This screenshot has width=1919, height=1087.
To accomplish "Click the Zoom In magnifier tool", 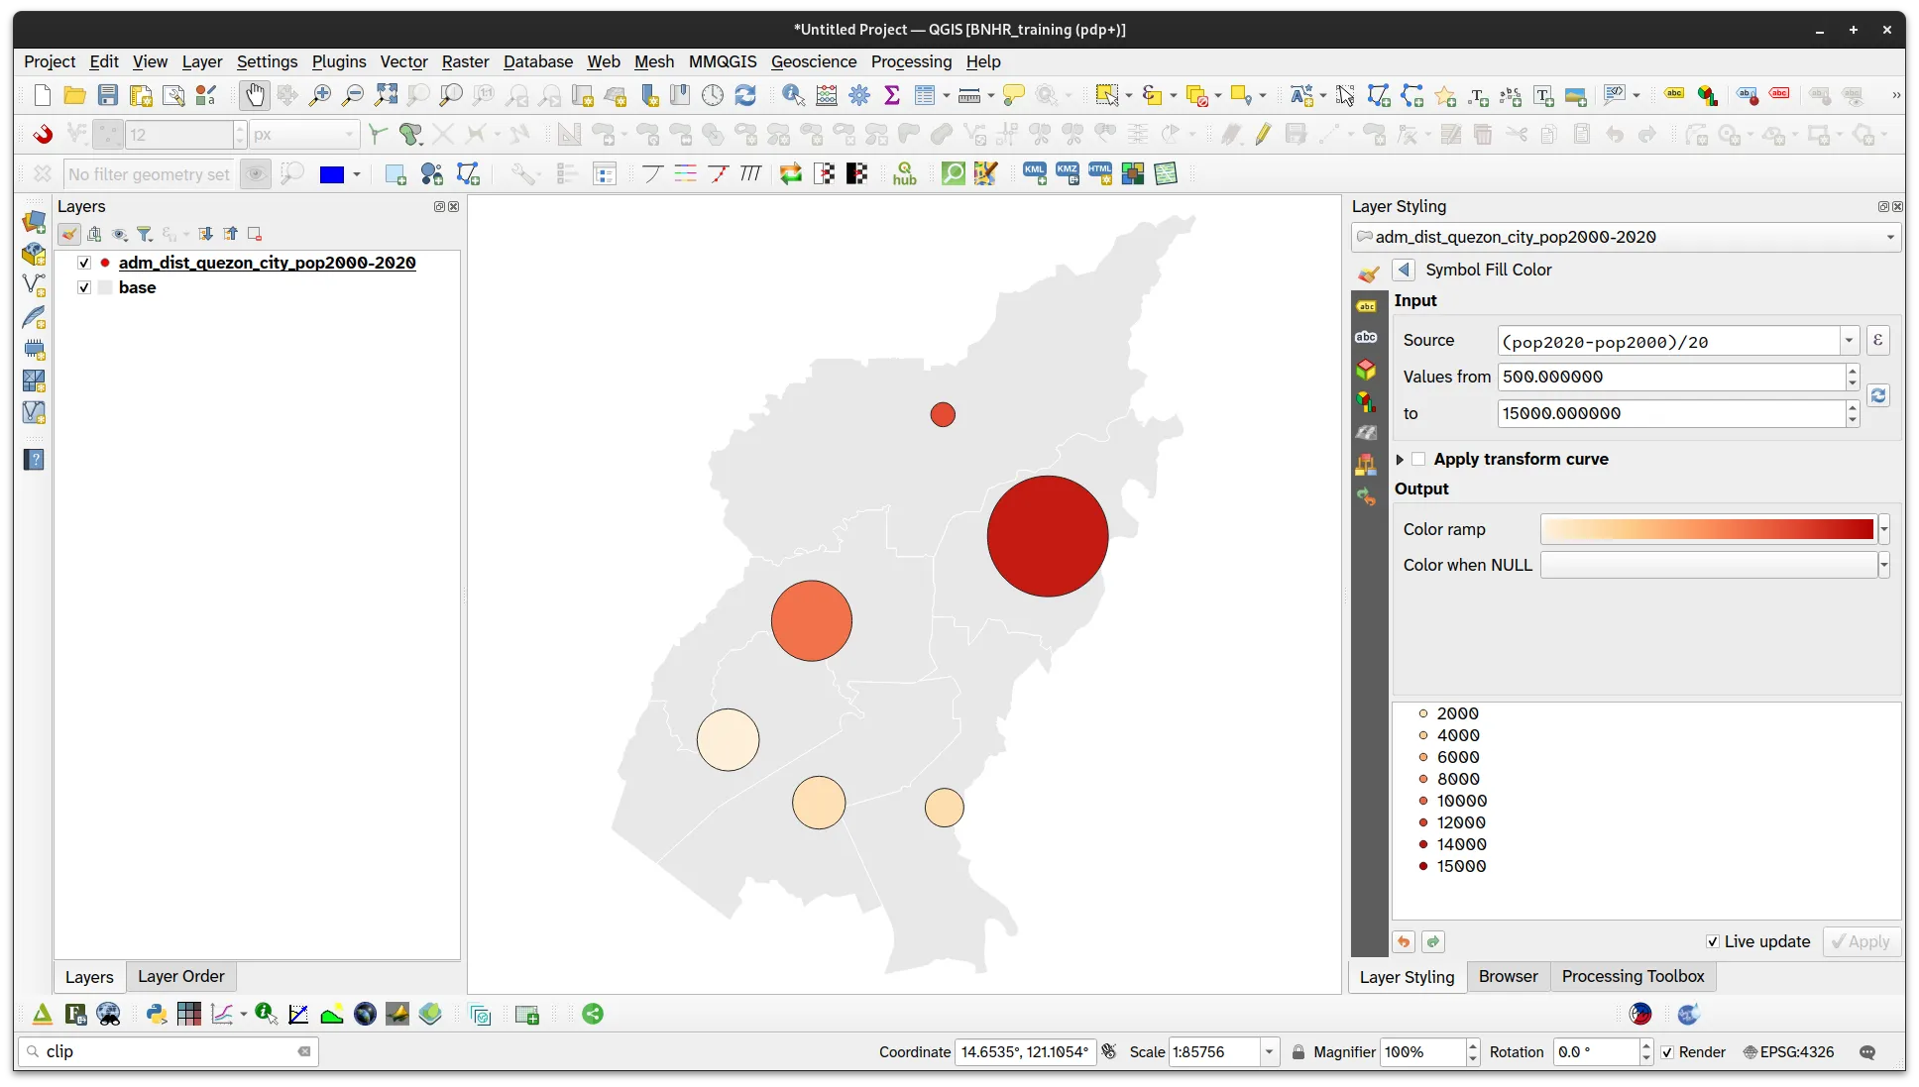I will (x=320, y=95).
